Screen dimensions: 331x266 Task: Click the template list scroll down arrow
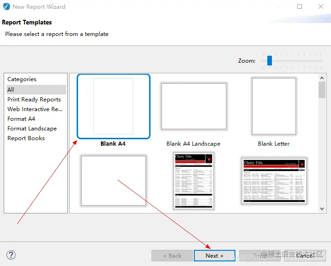(322, 209)
